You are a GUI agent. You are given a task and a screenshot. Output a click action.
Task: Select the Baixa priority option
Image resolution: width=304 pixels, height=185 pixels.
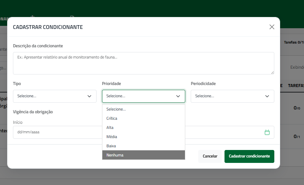pyautogui.click(x=143, y=146)
